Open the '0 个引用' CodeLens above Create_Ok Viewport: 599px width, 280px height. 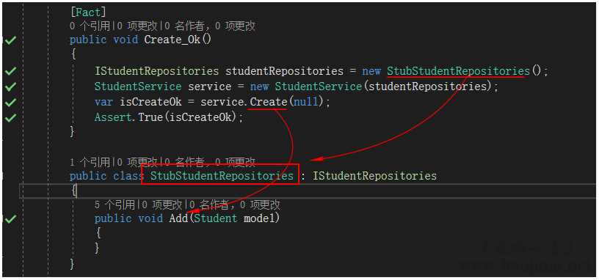(89, 26)
